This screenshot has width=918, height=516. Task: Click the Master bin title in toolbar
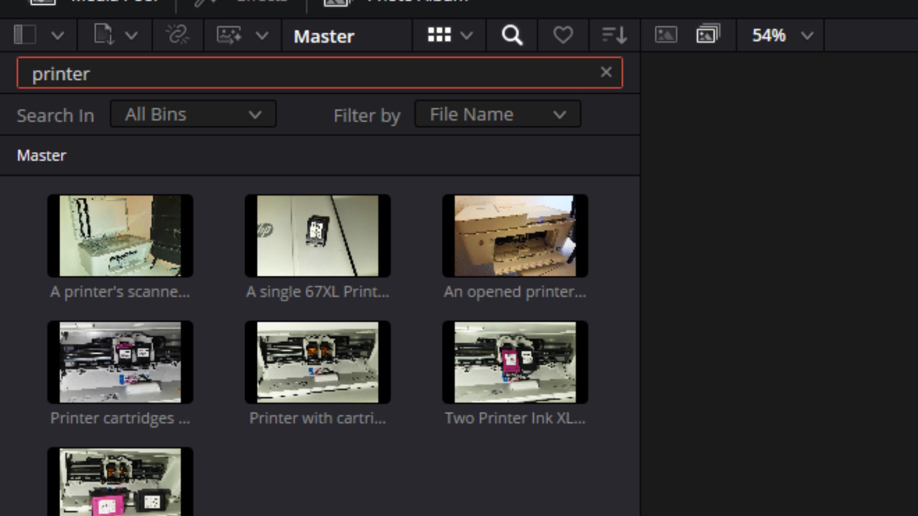click(324, 36)
